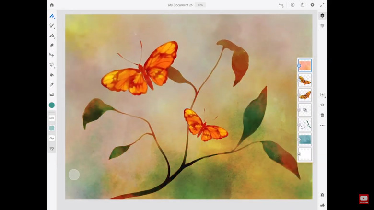Delete layer with the trash icon
This screenshot has height=210, width=374.
[322, 115]
